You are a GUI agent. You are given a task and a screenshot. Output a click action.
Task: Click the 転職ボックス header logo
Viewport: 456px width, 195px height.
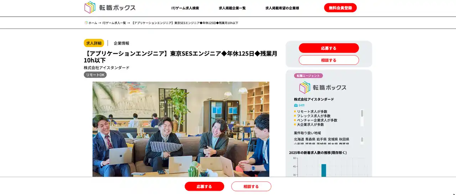pyautogui.click(x=110, y=7)
